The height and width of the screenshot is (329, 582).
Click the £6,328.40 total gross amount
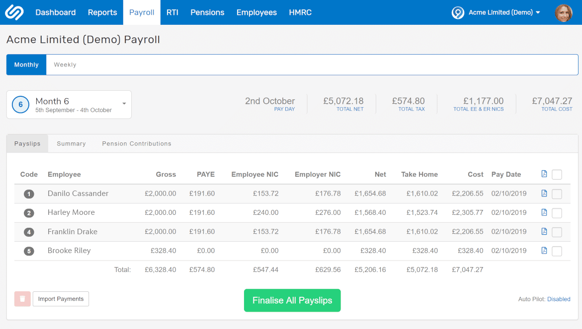coord(161,270)
